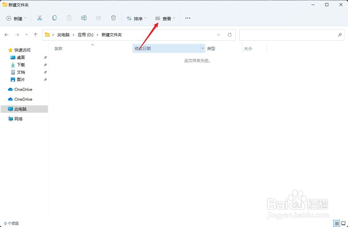Click the Copy icon in toolbar
348x227 pixels.
[54, 18]
